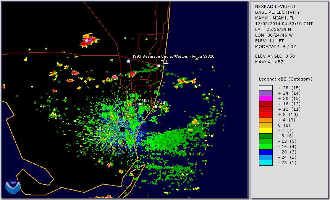The height and width of the screenshot is (200, 330).
Task: Click the 'LON: 80/24/46 W' text
Action: pyautogui.click(x=274, y=35)
